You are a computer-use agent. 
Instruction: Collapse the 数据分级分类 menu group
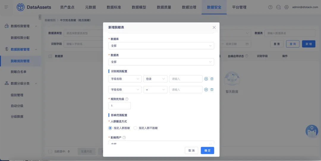tap(36, 83)
